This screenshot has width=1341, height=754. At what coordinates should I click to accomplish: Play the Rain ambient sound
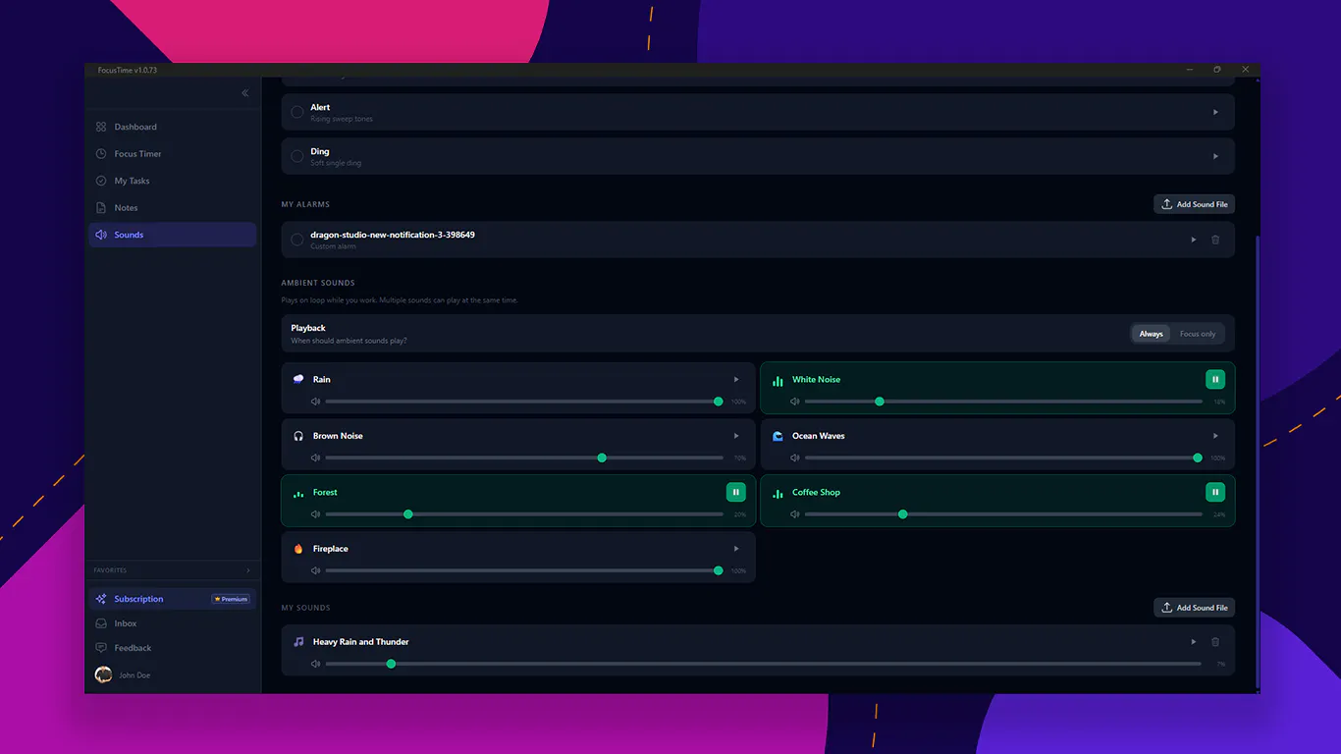tap(736, 380)
